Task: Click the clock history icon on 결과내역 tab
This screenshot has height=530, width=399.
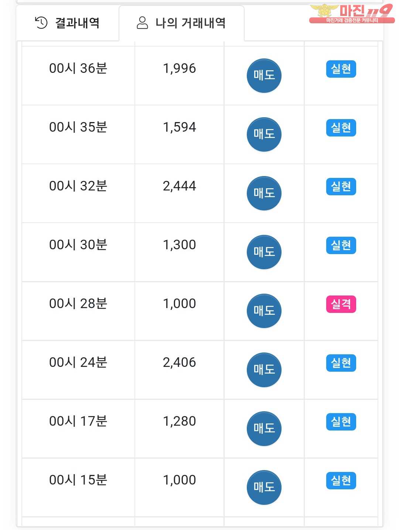Action: pyautogui.click(x=41, y=23)
